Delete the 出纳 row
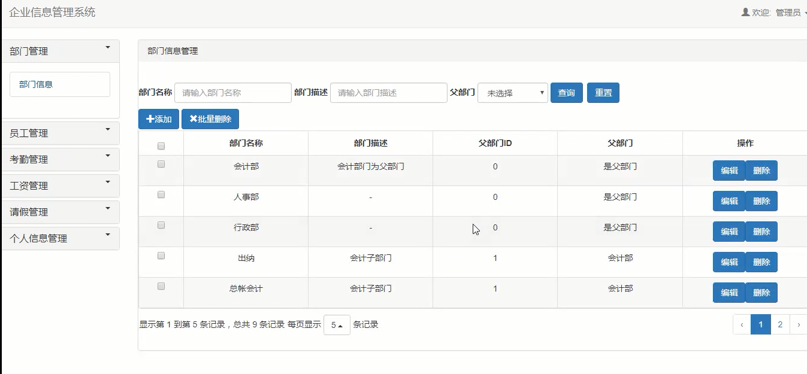The height and width of the screenshot is (374, 807). (761, 262)
